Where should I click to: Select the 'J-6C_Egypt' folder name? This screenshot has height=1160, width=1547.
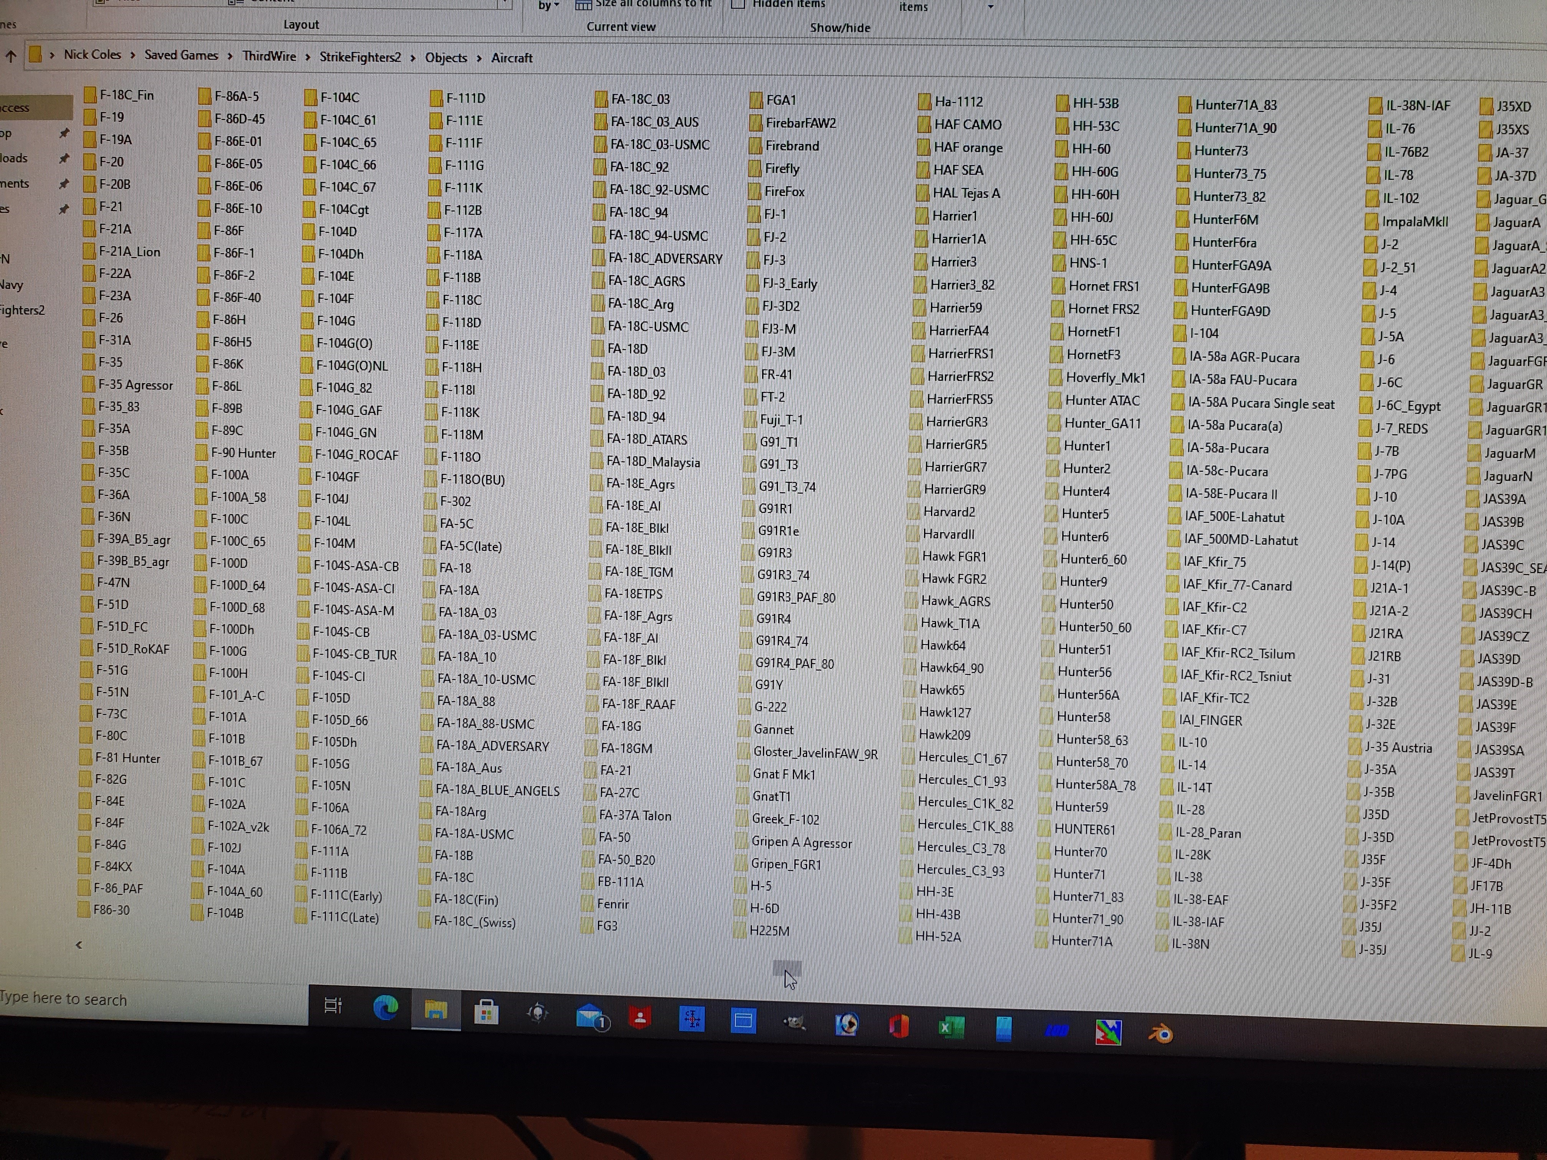[x=1408, y=406]
